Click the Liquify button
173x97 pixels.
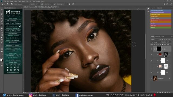(9, 16)
